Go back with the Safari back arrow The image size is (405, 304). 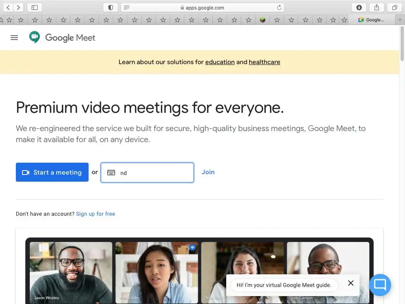(8, 8)
